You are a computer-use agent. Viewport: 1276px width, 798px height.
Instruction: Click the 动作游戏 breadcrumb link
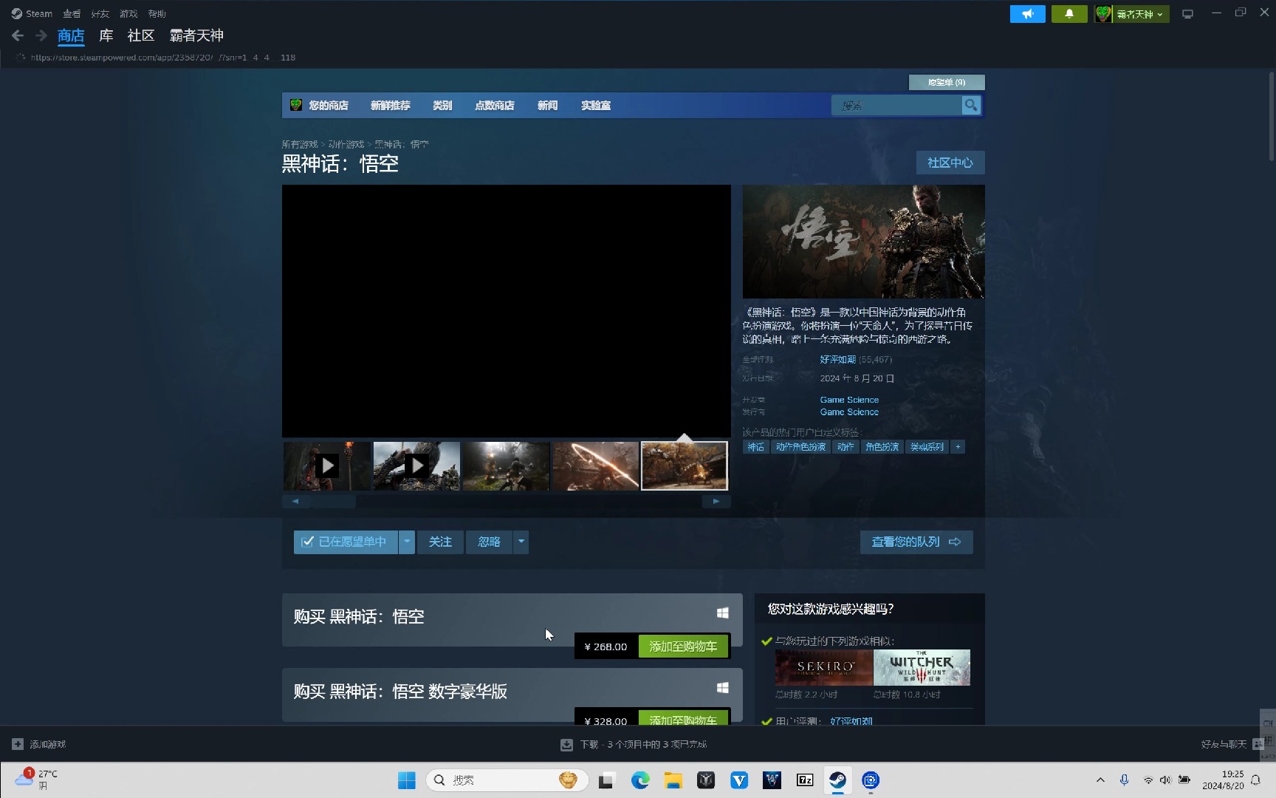click(346, 144)
